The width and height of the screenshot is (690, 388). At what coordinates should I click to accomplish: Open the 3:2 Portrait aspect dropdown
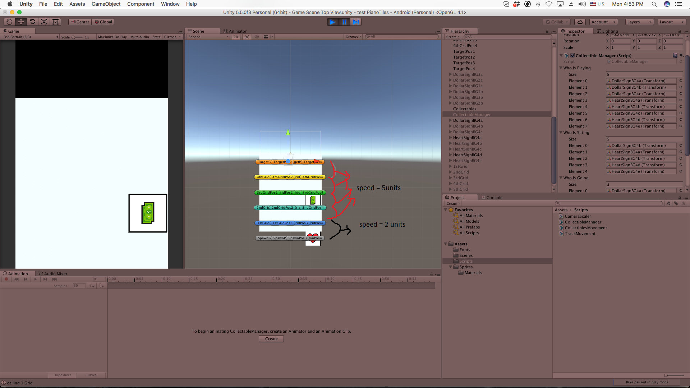coord(31,37)
